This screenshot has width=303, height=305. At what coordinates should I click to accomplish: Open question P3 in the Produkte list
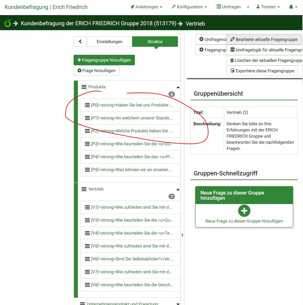(x=132, y=144)
